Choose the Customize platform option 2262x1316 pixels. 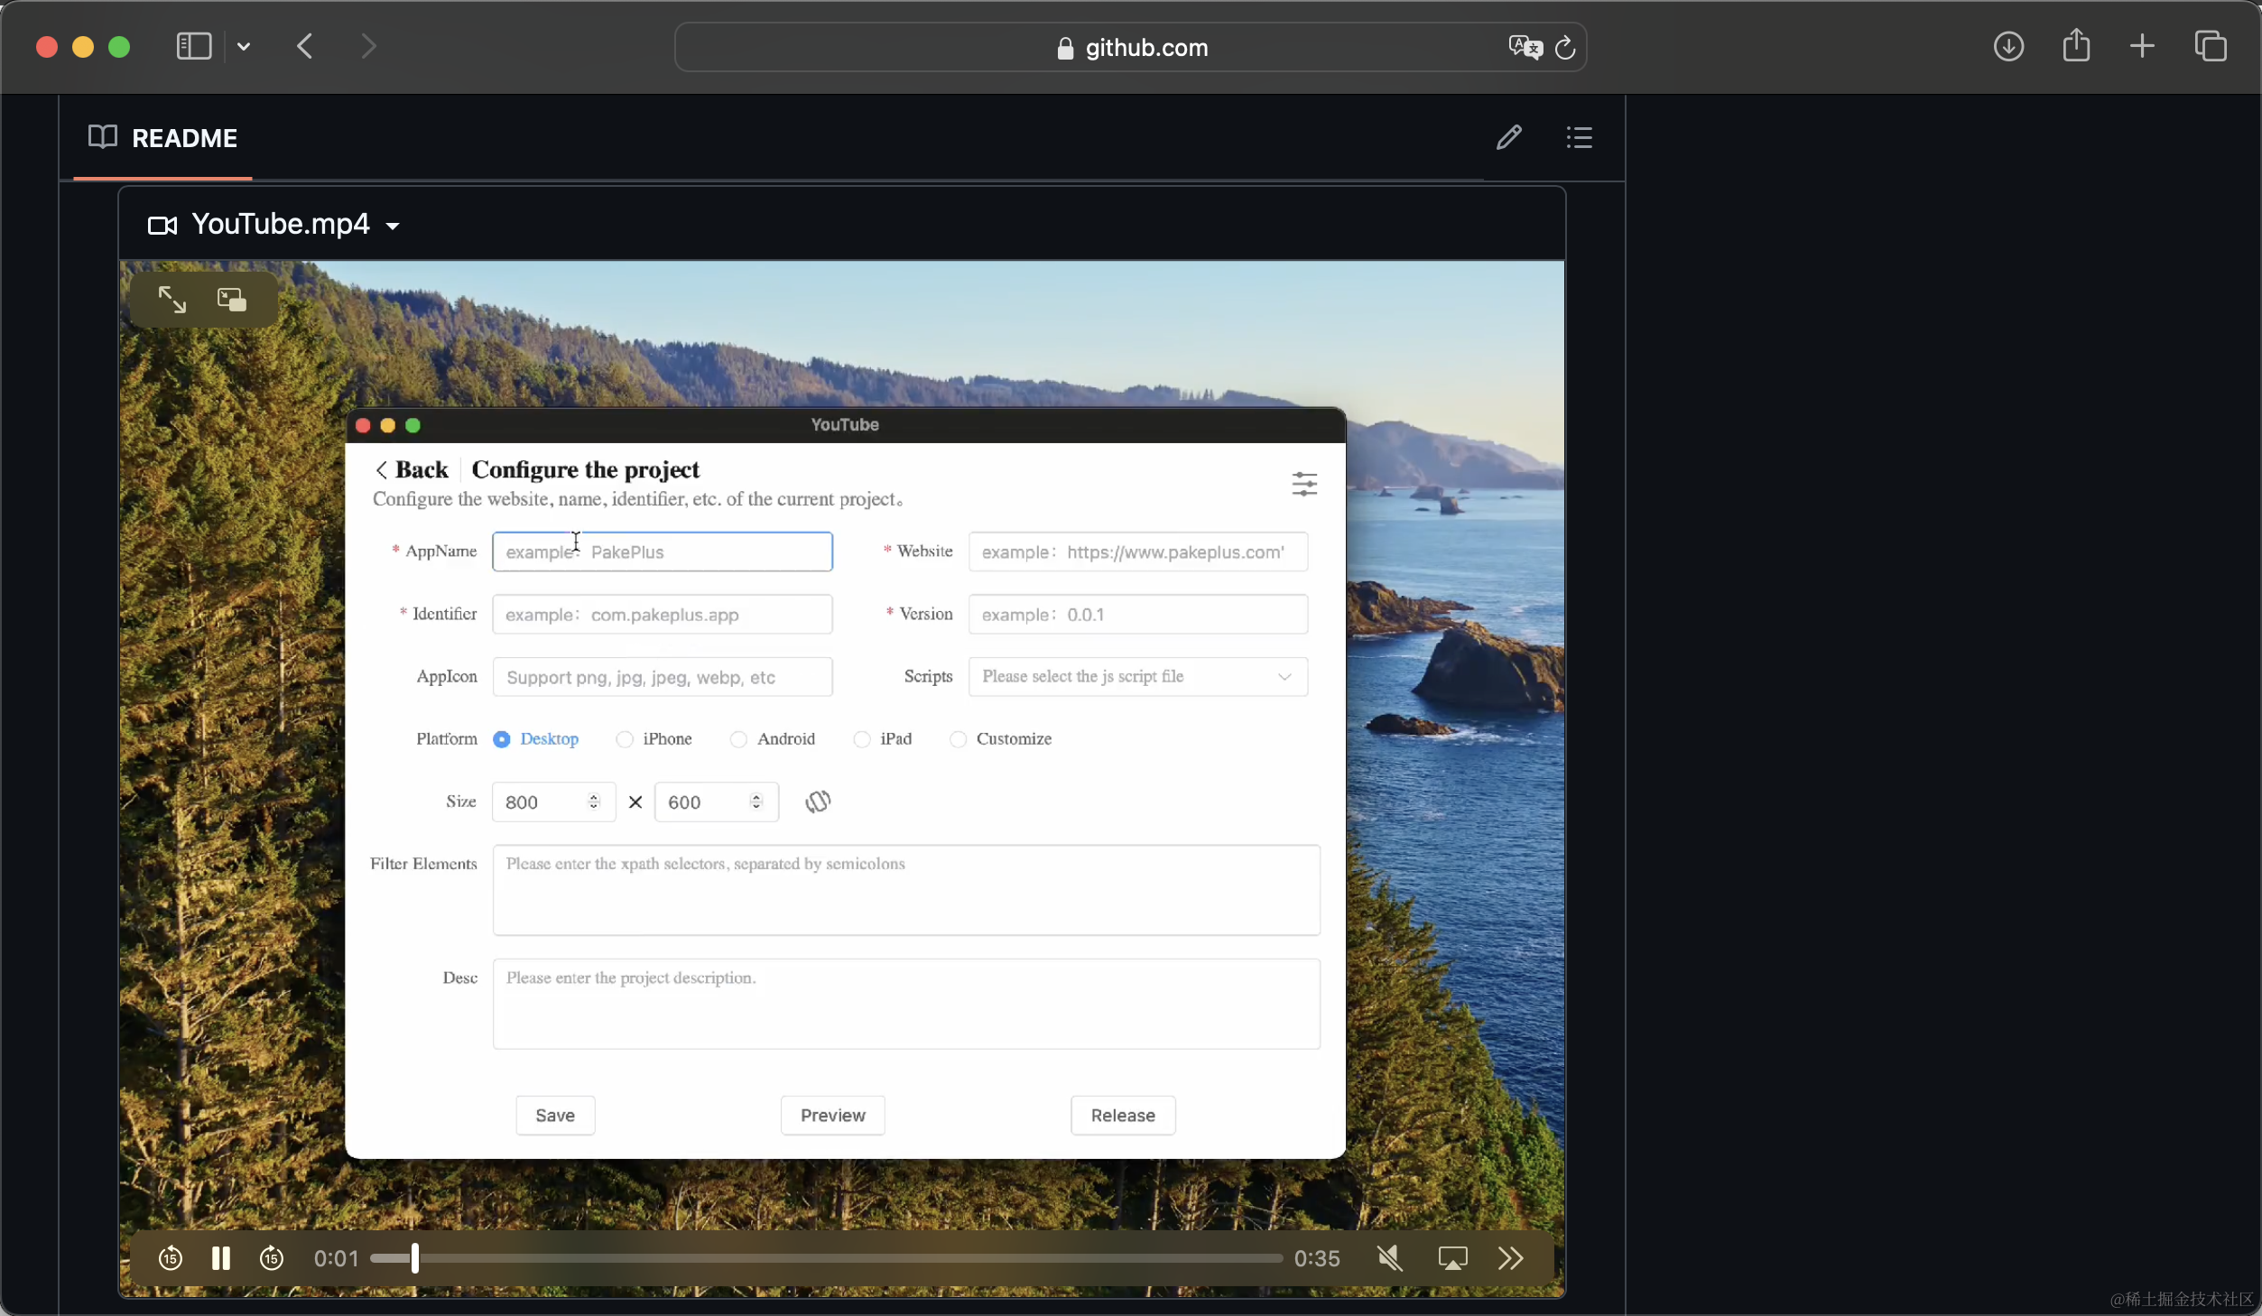(958, 739)
